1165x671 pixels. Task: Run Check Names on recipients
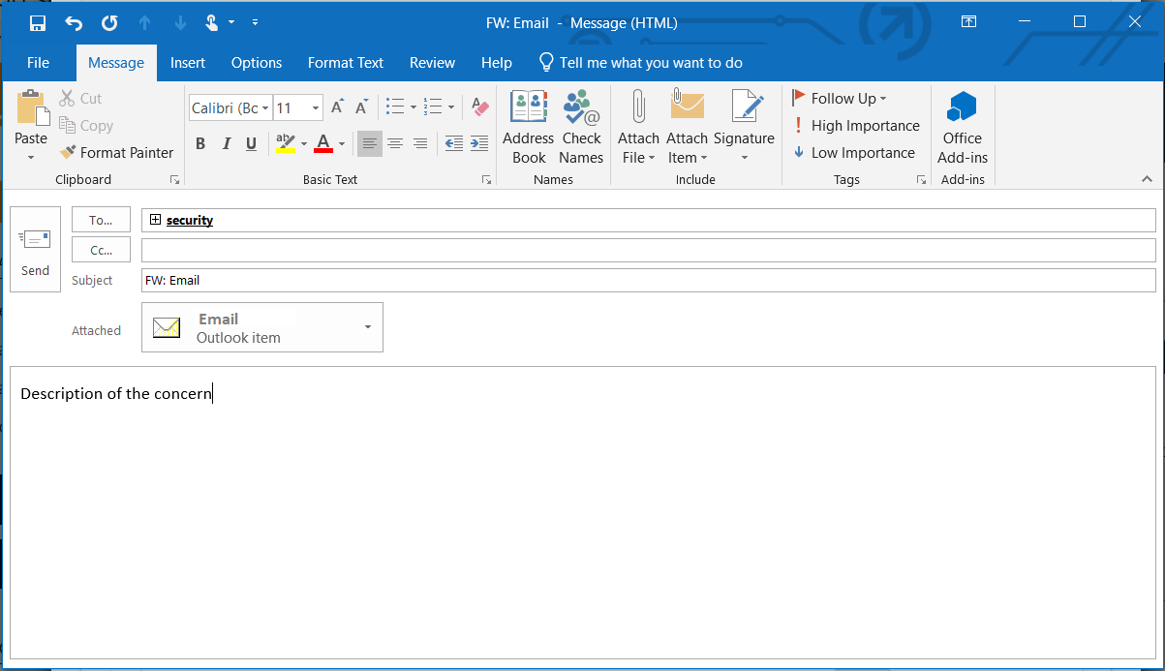[581, 127]
